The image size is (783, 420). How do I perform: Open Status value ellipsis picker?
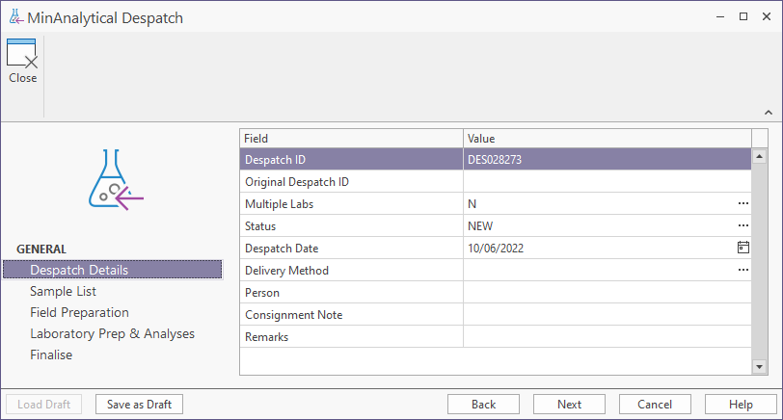742,225
